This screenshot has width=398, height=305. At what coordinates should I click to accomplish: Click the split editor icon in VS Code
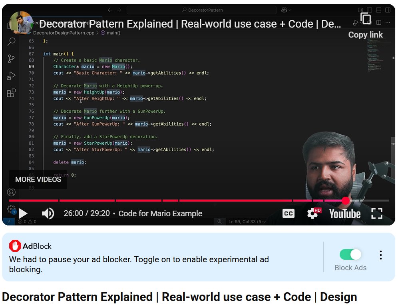[x=379, y=23]
